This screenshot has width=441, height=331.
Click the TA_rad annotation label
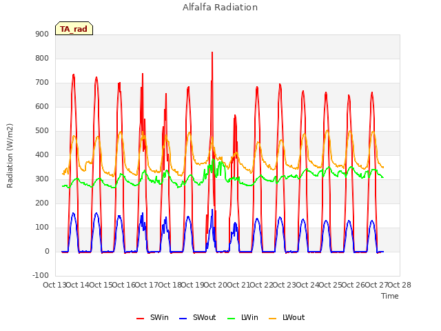pos(74,29)
